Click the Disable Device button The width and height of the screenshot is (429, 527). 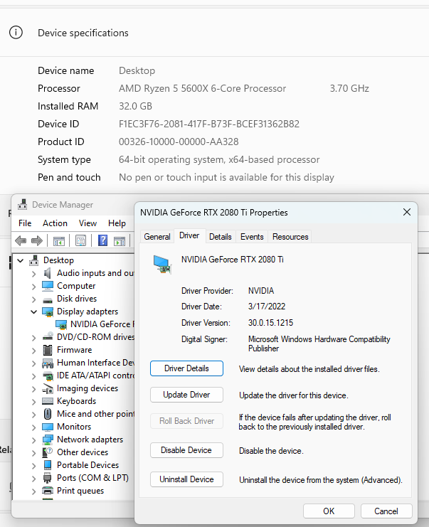(186, 450)
